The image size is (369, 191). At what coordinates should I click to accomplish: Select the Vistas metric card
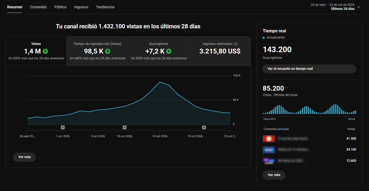click(x=36, y=51)
